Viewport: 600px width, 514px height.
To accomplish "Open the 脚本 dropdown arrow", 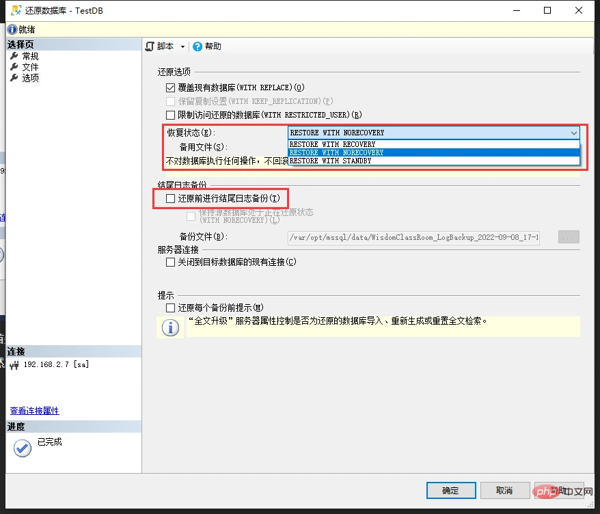I will [x=182, y=46].
